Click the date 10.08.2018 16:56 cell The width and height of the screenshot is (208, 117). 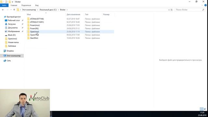[73, 38]
